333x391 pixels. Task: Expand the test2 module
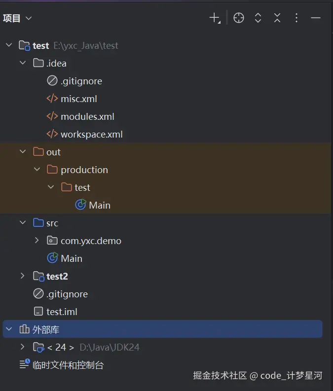pos(23,276)
